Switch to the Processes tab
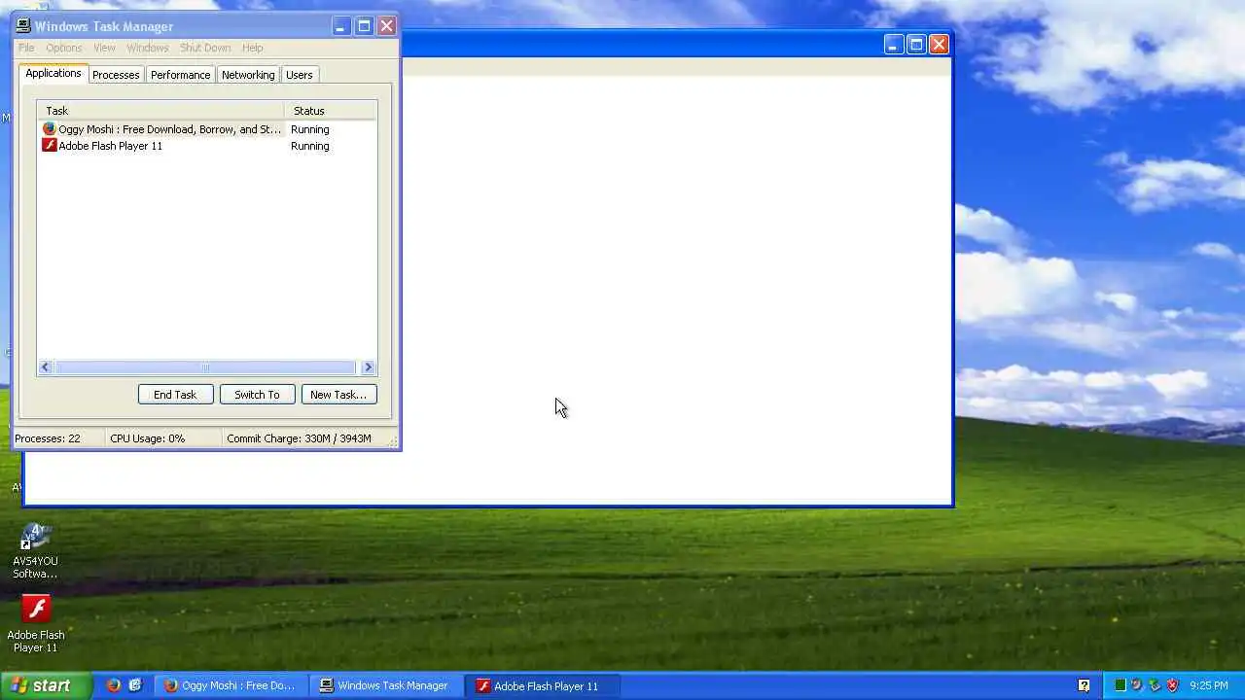Viewport: 1245px width, 700px height. coord(116,75)
